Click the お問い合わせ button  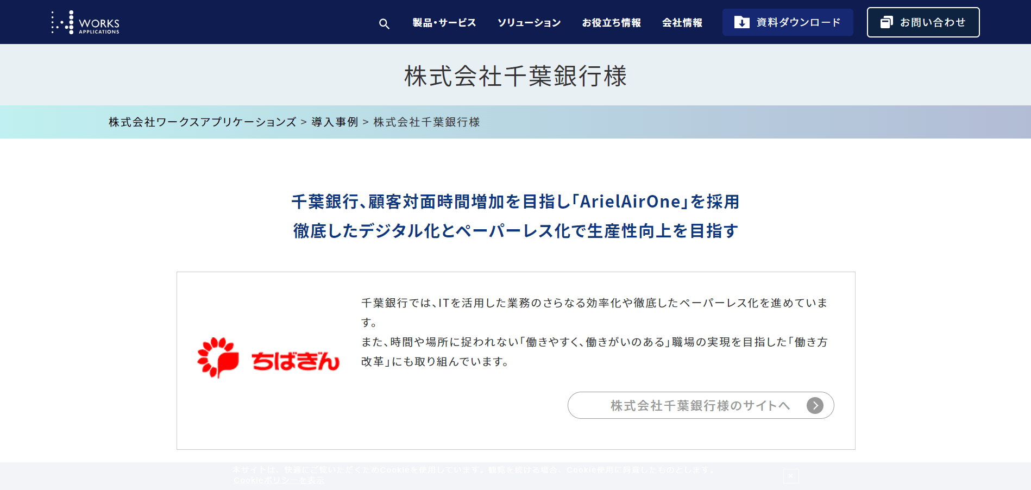click(923, 22)
